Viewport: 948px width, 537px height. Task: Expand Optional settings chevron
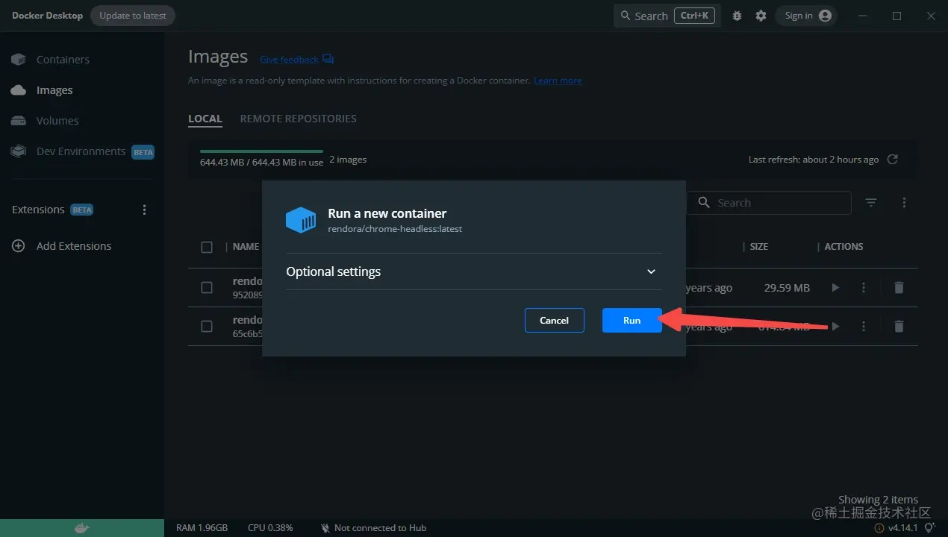tap(651, 271)
